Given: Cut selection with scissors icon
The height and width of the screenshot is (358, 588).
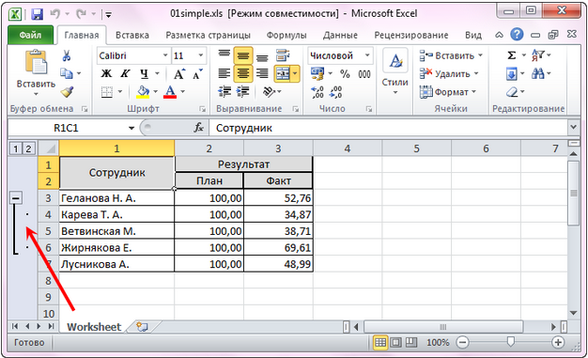Looking at the screenshot, I should 67,56.
